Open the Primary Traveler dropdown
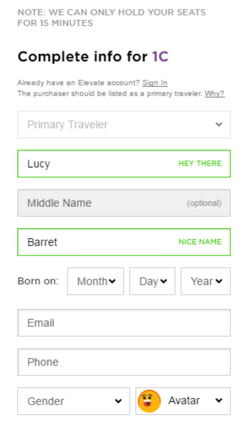248x431 pixels. [x=124, y=124]
